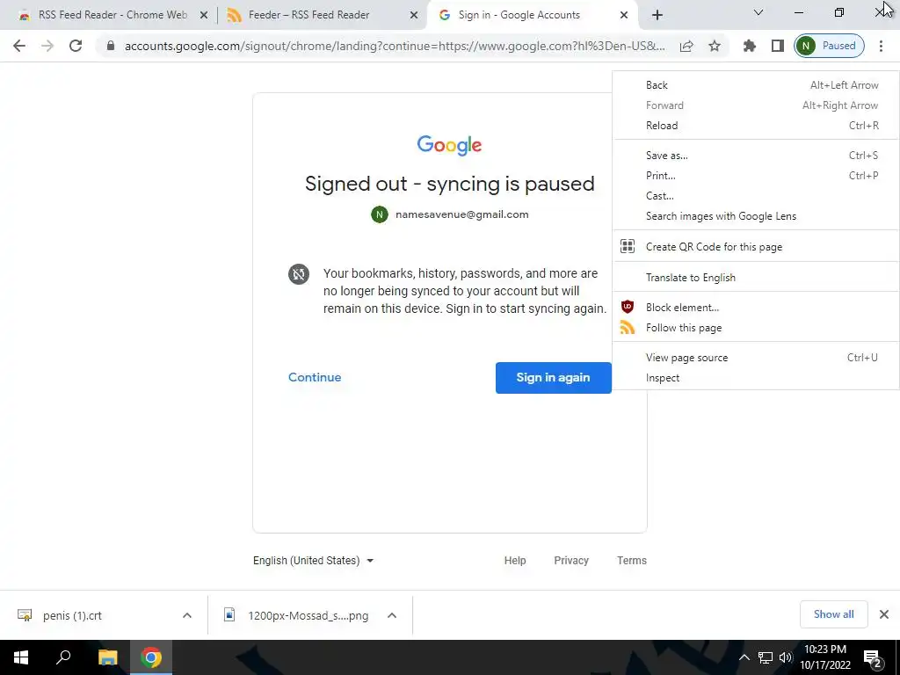Expand options for the Mossad png download

tap(392, 615)
